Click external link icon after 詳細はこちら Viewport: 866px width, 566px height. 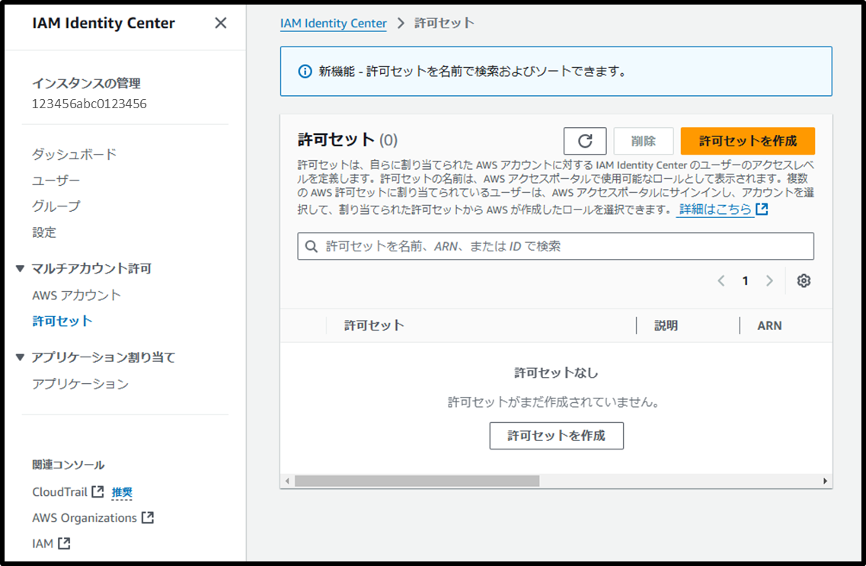(762, 209)
